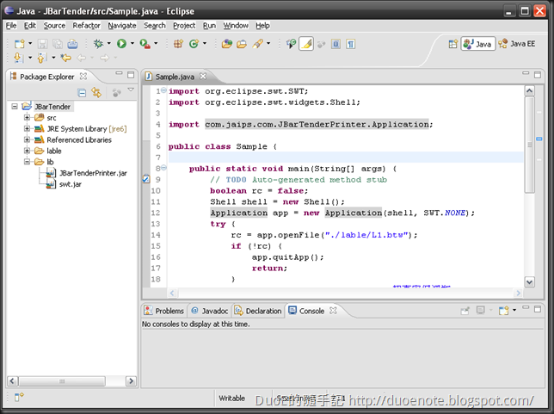This screenshot has height=414, width=554.
Task: Click the Collapse All icon in Package Explorer
Action: (x=83, y=92)
